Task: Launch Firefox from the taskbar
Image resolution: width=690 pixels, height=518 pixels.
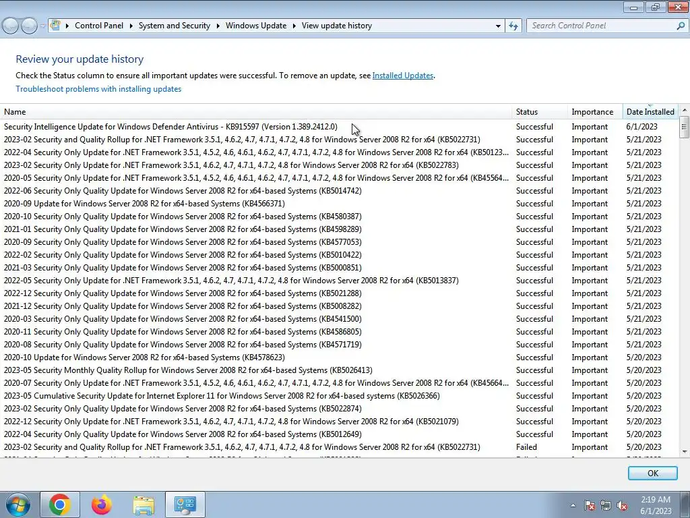Action: [x=102, y=505]
